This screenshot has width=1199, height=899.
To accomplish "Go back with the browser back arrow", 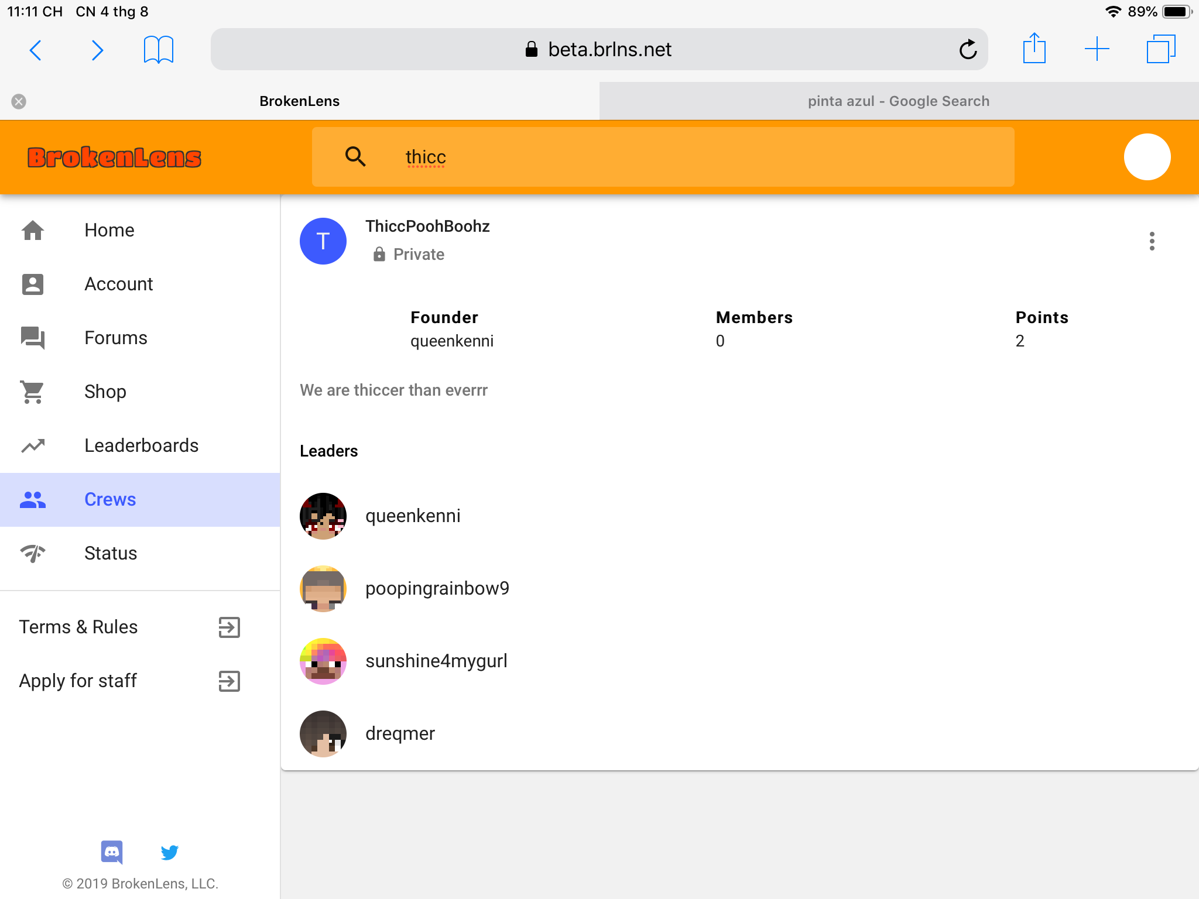I will tap(35, 50).
